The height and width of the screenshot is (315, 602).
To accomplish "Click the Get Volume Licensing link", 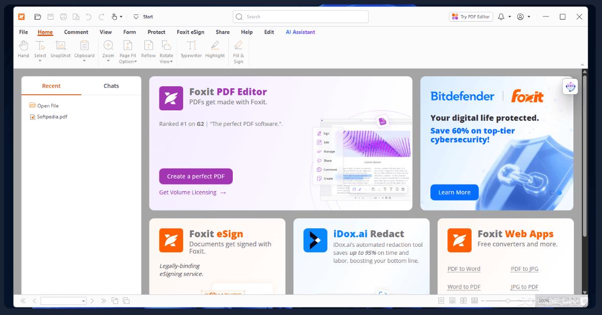I will tap(193, 192).
